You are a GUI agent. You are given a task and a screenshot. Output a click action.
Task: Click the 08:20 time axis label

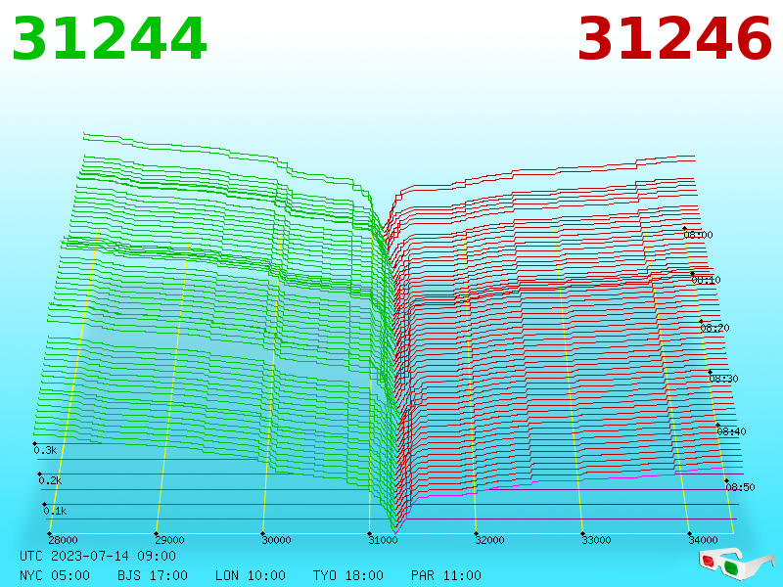tap(715, 328)
